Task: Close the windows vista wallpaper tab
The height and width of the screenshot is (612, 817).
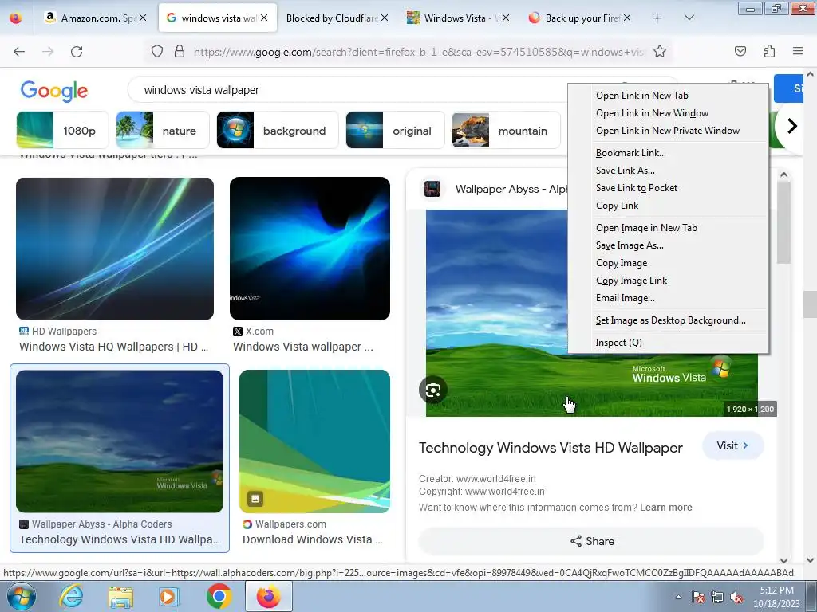Action: coord(264,18)
